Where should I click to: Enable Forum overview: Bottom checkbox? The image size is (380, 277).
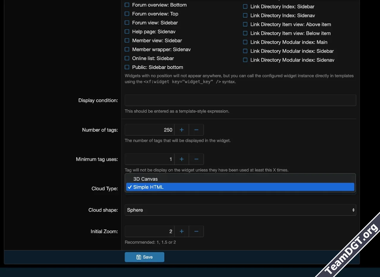[x=127, y=5]
